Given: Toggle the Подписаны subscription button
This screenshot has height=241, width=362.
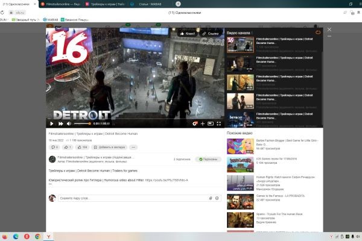Looking at the screenshot, I should coord(208,159).
